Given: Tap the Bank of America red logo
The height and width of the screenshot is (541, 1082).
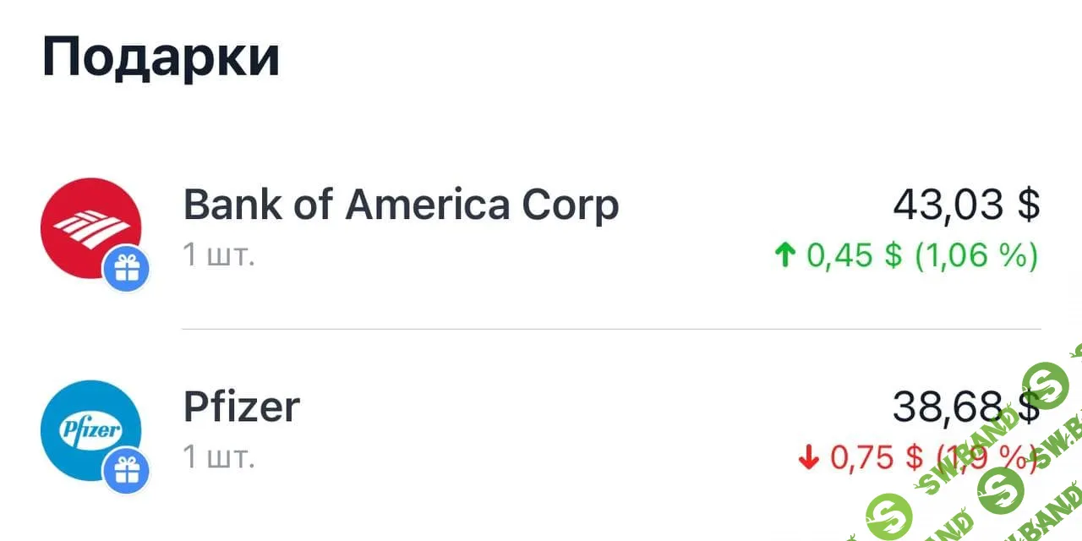Looking at the screenshot, I should [x=89, y=225].
